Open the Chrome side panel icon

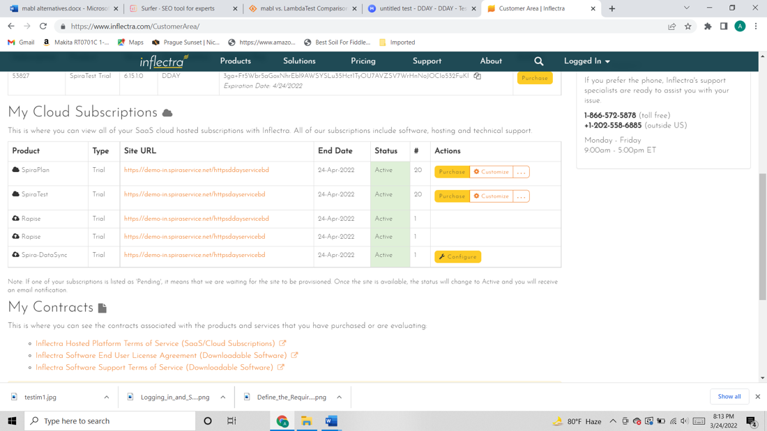(x=724, y=26)
